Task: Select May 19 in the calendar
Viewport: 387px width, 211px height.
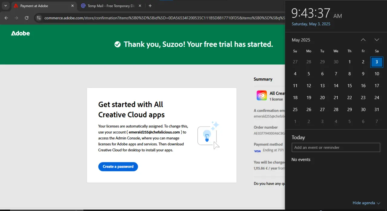Action: tap(309, 97)
